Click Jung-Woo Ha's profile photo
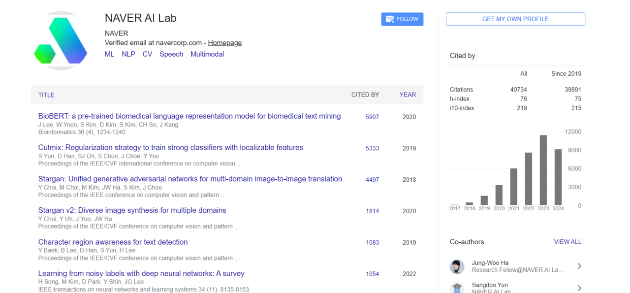The image size is (630, 293). [457, 266]
